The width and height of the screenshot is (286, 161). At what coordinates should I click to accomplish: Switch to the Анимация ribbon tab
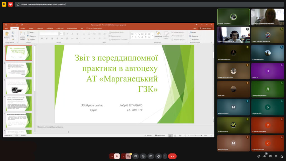coord(50,29)
